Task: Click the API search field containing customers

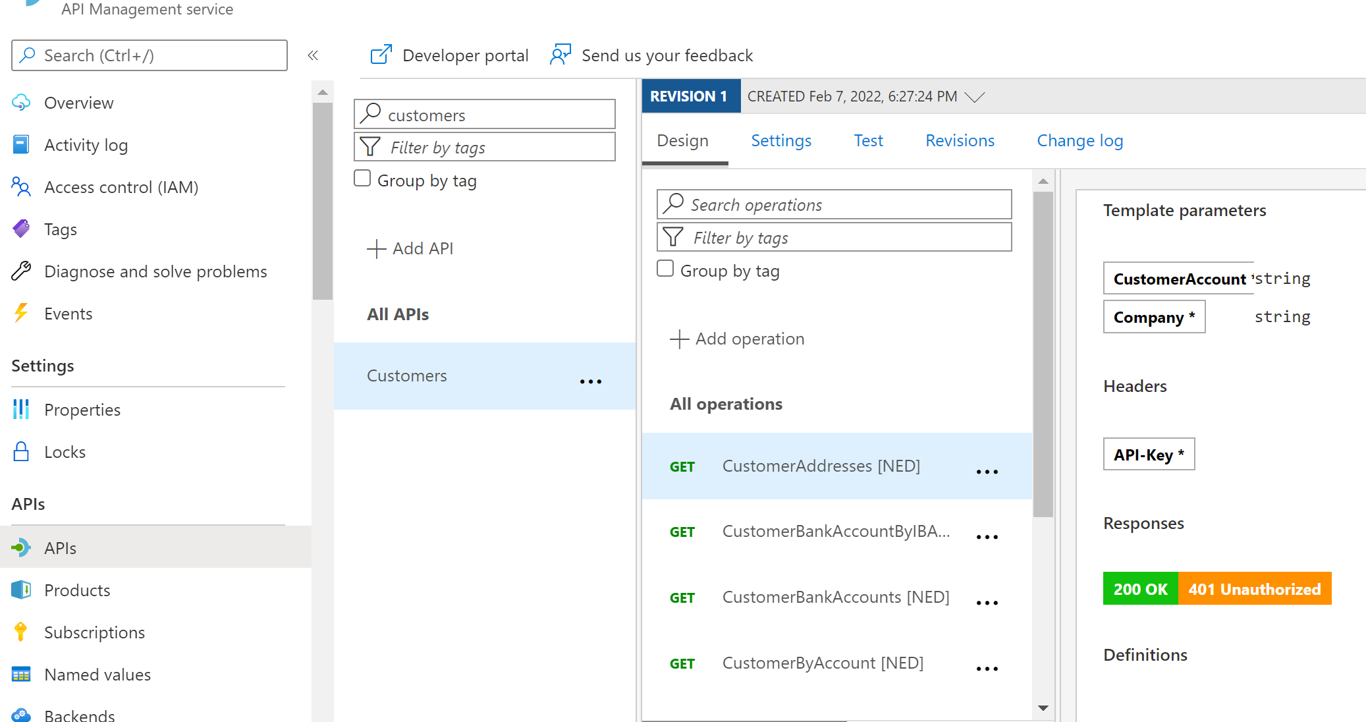Action: point(485,115)
